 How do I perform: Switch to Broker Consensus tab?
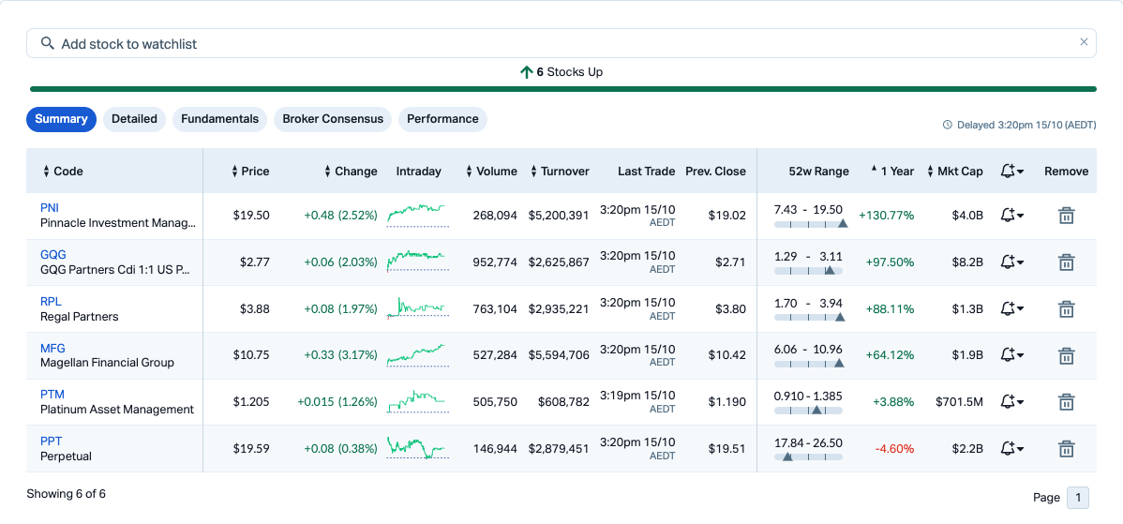[x=333, y=119]
